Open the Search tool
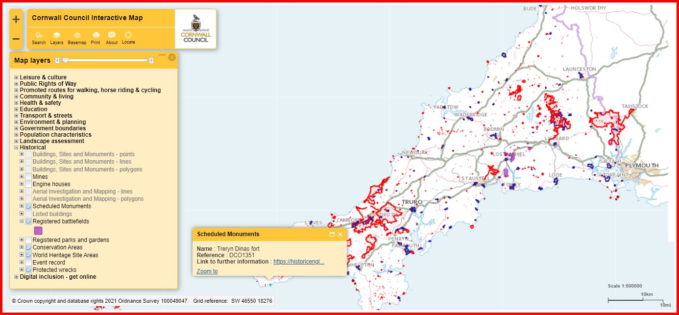 click(x=38, y=36)
